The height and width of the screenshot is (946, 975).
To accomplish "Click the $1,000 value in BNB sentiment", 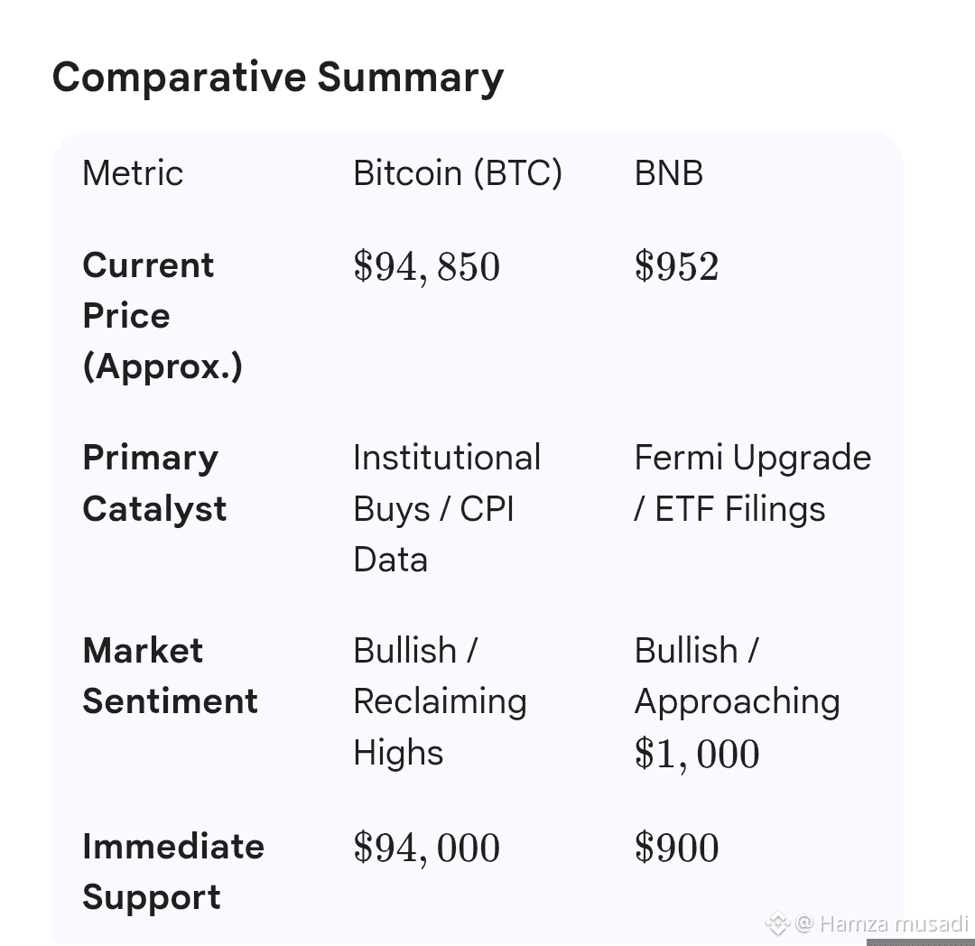I will pos(697,755).
